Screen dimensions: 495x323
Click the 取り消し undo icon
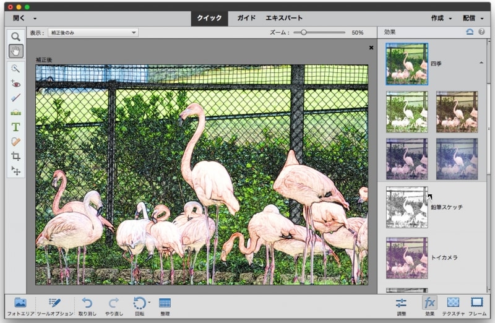click(87, 303)
